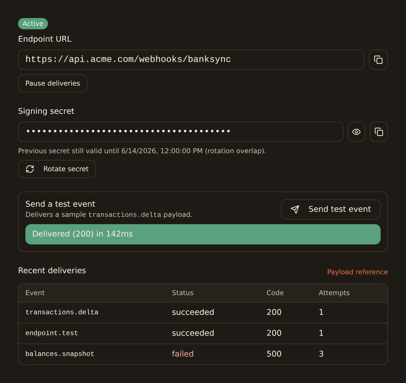Image resolution: width=406 pixels, height=383 pixels.
Task: Focus the Endpoint URL input field
Action: pyautogui.click(x=191, y=60)
